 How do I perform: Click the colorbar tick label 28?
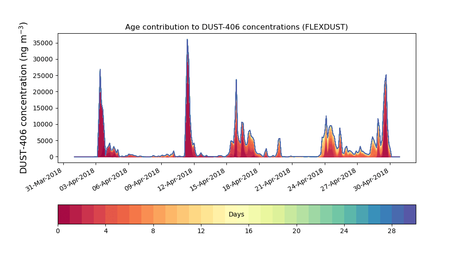(392, 231)
